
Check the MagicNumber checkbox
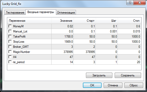10,52
